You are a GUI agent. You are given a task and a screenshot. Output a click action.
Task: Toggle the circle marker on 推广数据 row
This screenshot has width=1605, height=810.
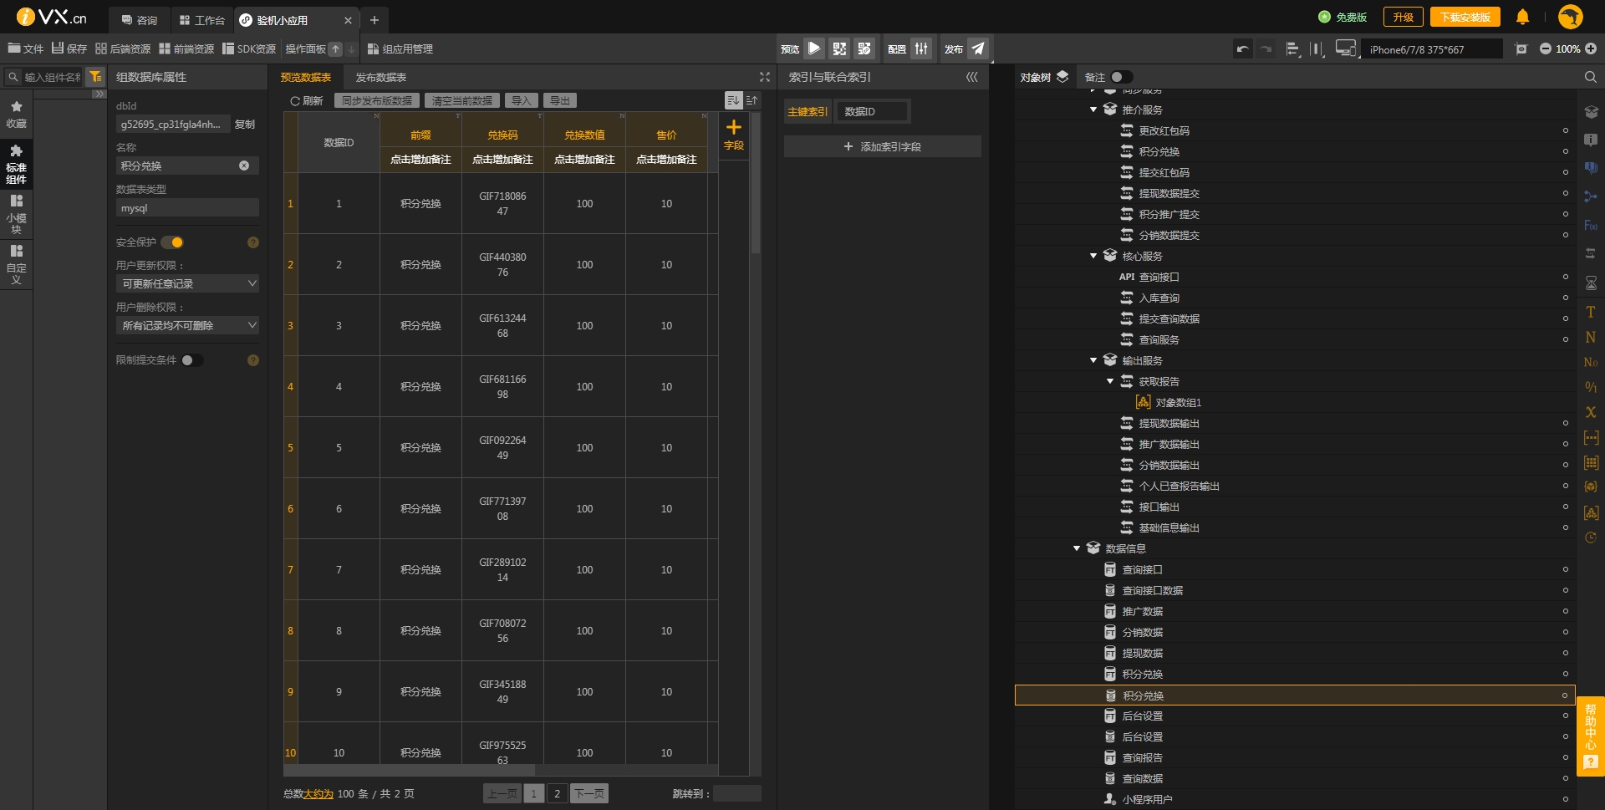[x=1565, y=611]
